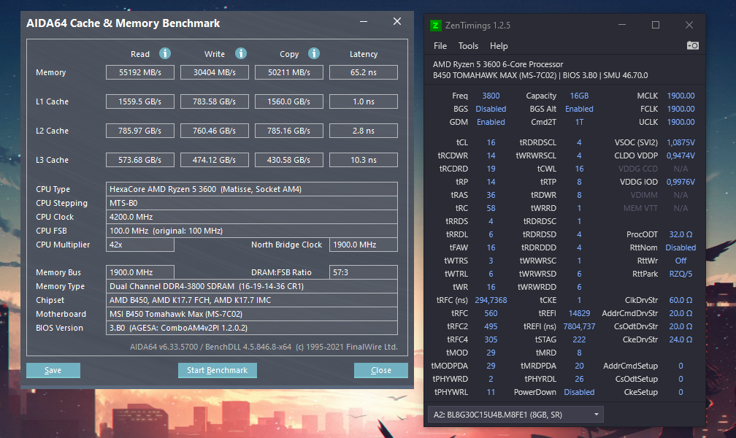Screen dimensions: 736x438
Task: Click the ZenTimings green Z app icon
Action: [436, 26]
